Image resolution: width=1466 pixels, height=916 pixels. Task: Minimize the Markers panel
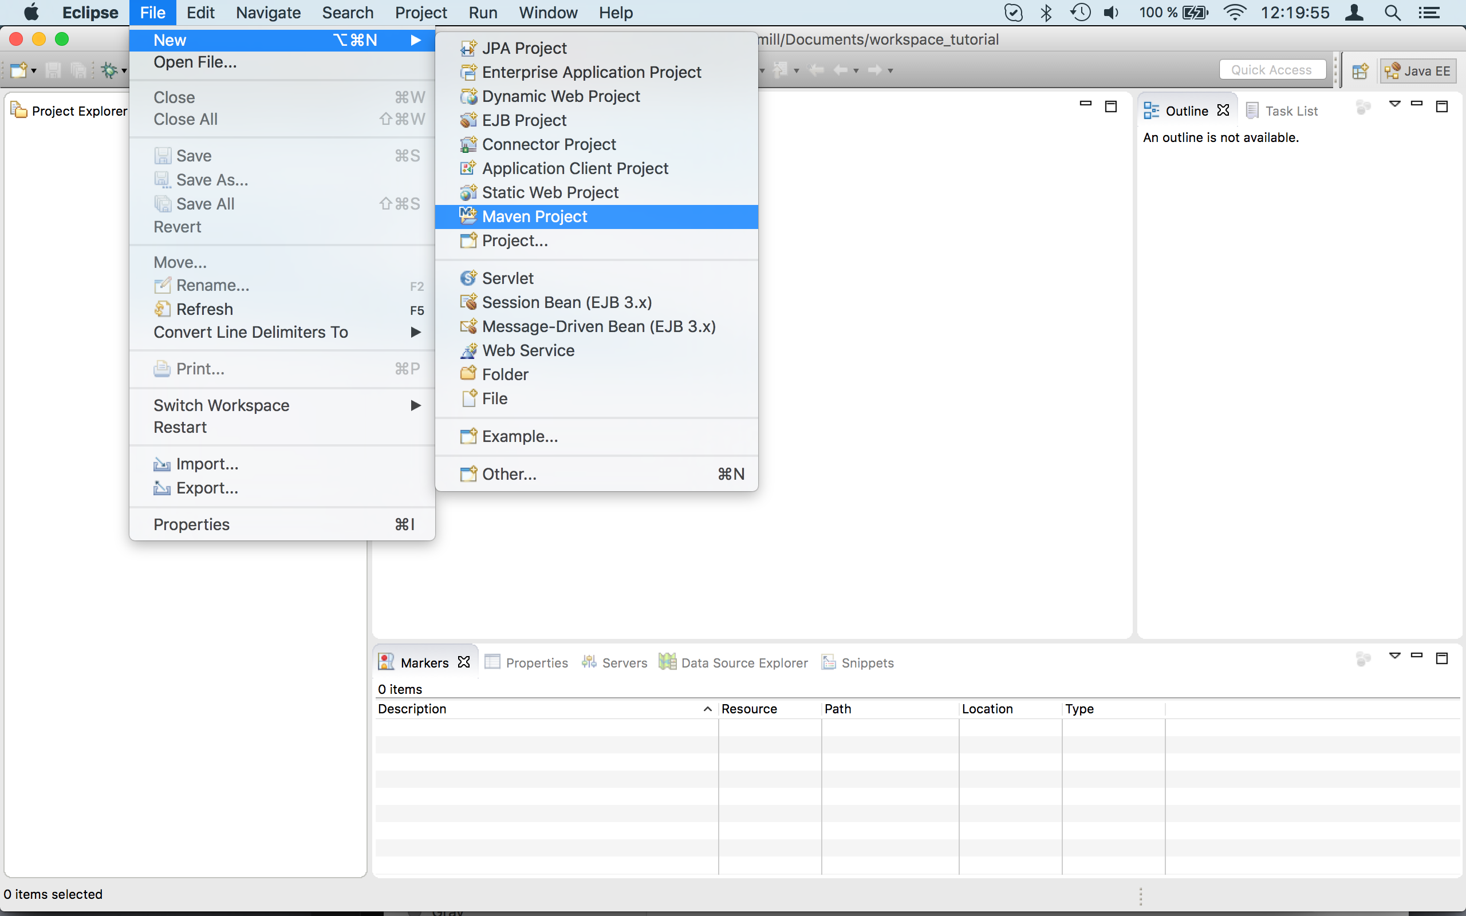pos(1416,656)
